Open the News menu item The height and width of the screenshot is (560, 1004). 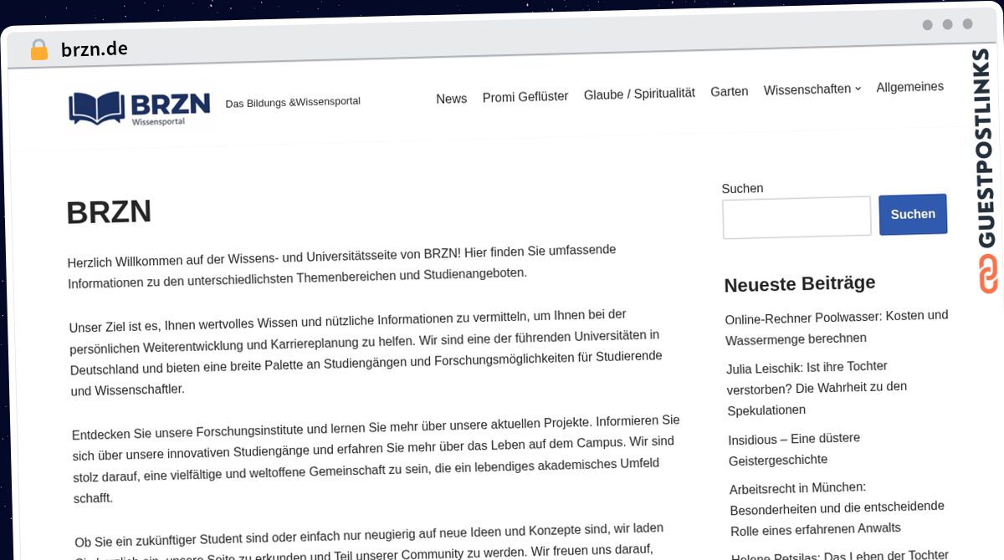click(452, 99)
